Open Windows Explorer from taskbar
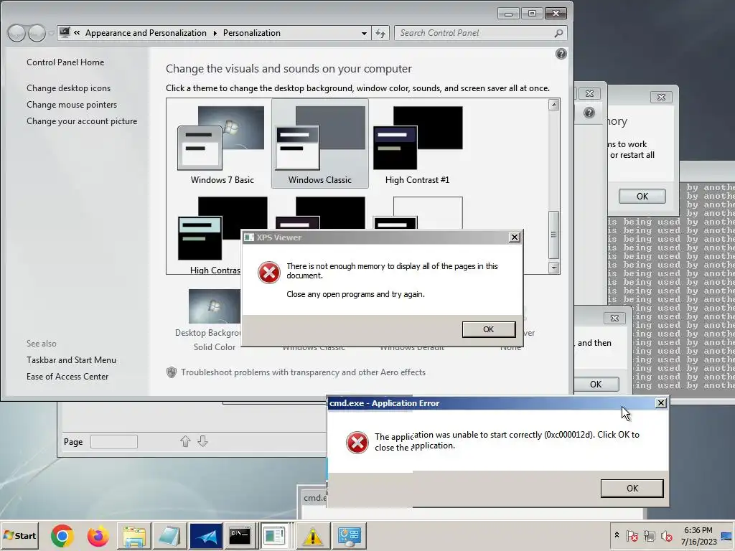Viewport: 735px width, 551px height. point(134,536)
